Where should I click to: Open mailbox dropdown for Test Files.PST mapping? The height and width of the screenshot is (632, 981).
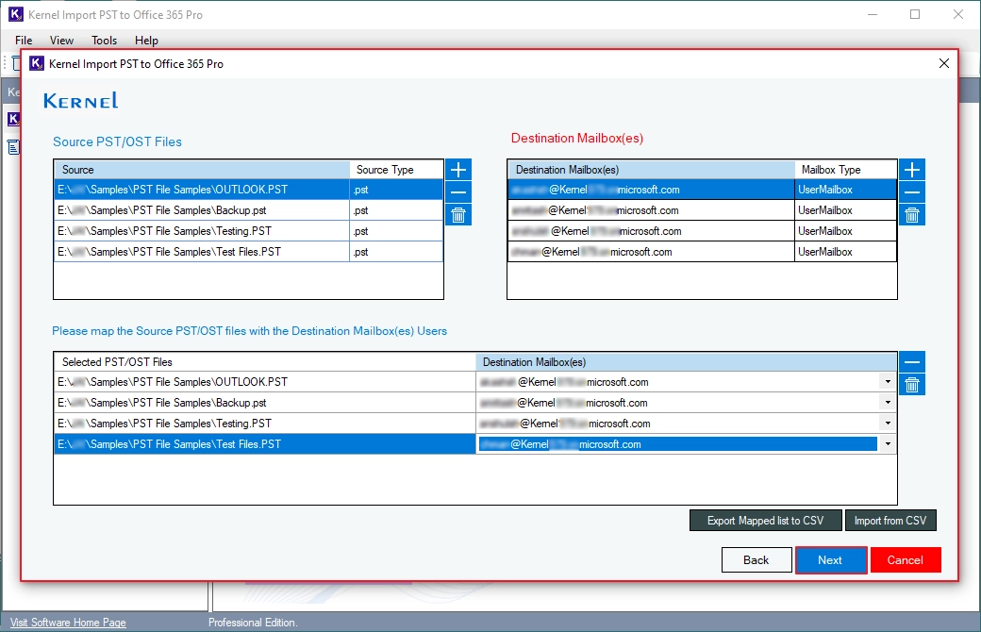888,443
